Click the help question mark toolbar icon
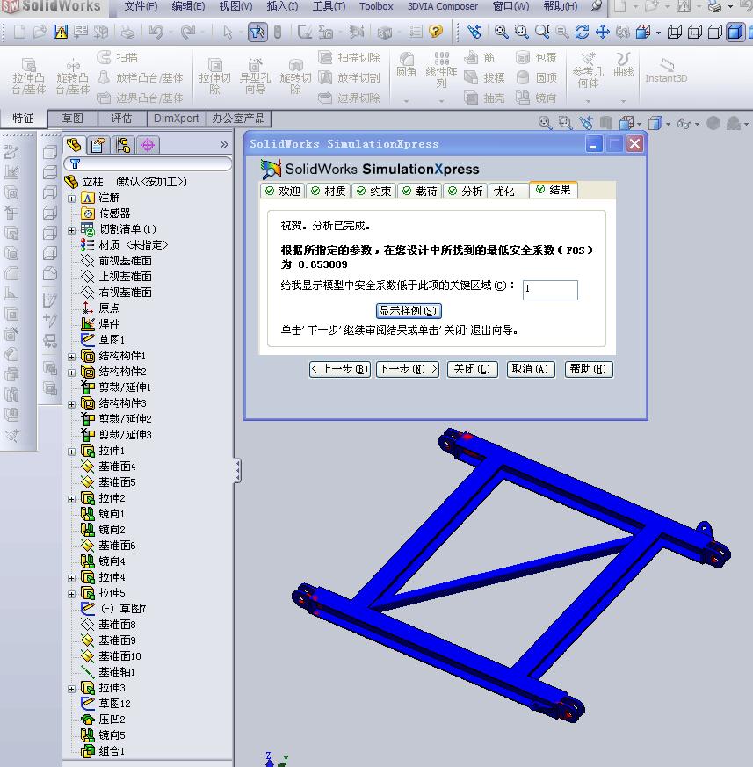753x767 pixels. (435, 32)
